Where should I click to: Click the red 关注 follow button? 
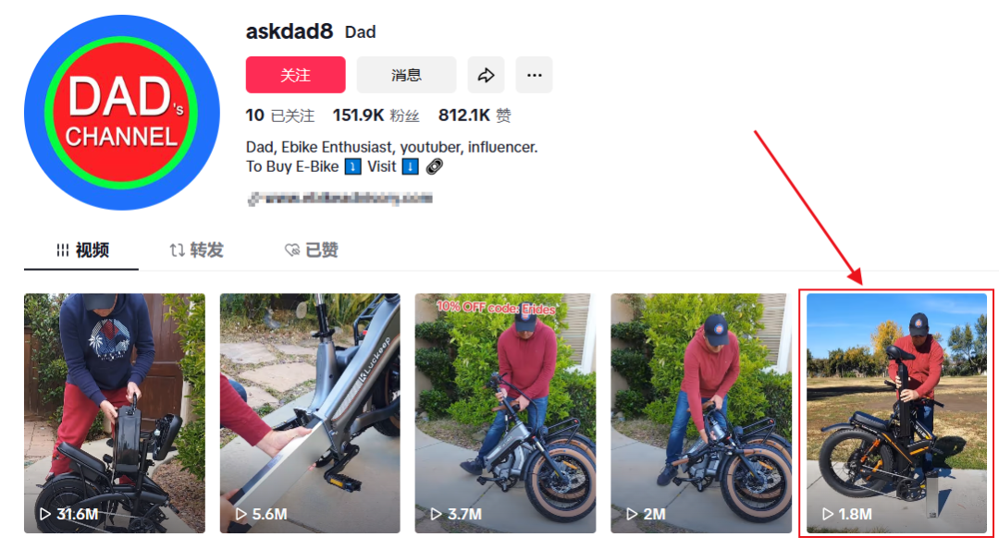(x=296, y=75)
